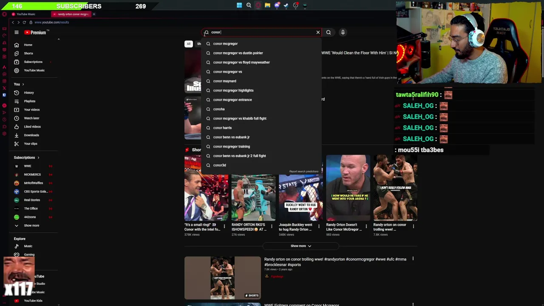Open the YouTube hamburger guide menu
The width and height of the screenshot is (544, 306).
[x=17, y=32]
